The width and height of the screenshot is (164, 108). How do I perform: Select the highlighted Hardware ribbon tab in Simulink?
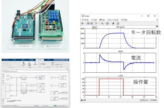point(40,60)
